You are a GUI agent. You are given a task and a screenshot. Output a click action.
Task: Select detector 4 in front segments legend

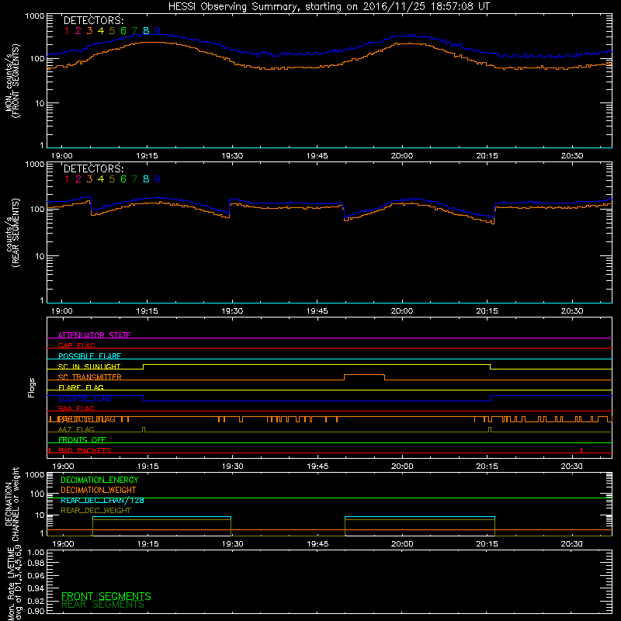[x=101, y=31]
